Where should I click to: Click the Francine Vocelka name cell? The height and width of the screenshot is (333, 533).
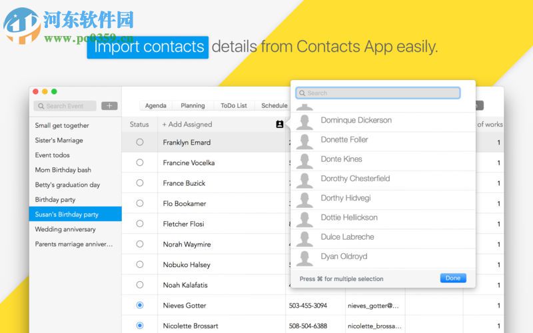tap(221, 163)
